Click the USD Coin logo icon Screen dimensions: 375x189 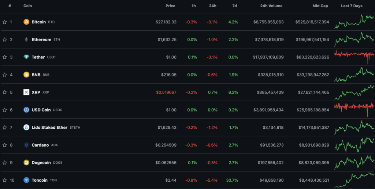(x=26, y=110)
